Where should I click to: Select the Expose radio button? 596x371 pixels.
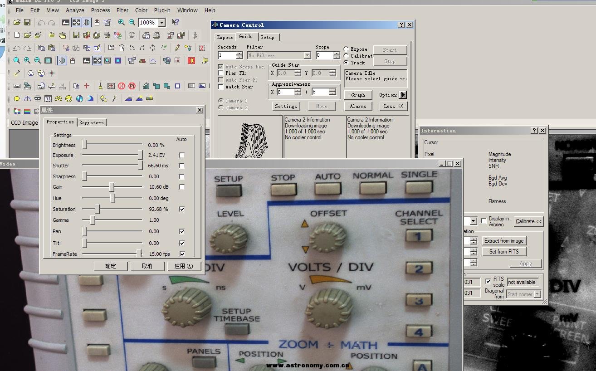pos(346,49)
